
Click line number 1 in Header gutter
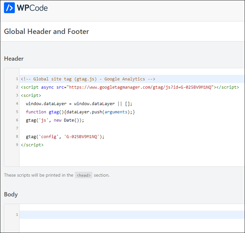pyautogui.click(x=17, y=79)
